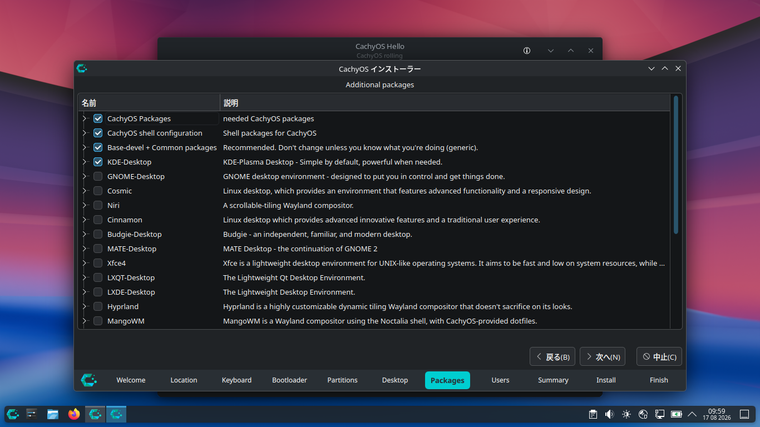Screen dimensions: 760x427
Task: Select the 'Shell packages for CachyOS' description
Action: [x=270, y=133]
